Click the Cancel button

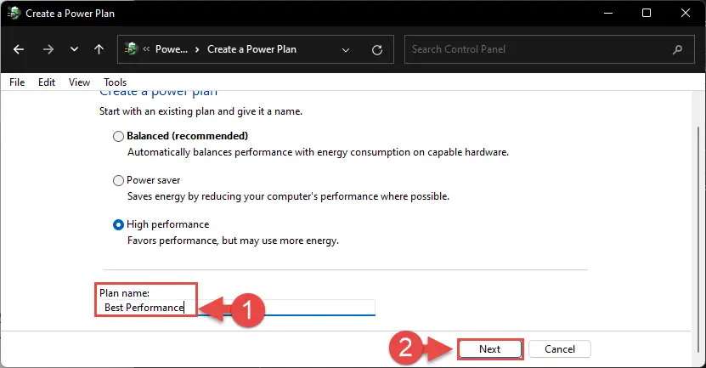coord(560,349)
